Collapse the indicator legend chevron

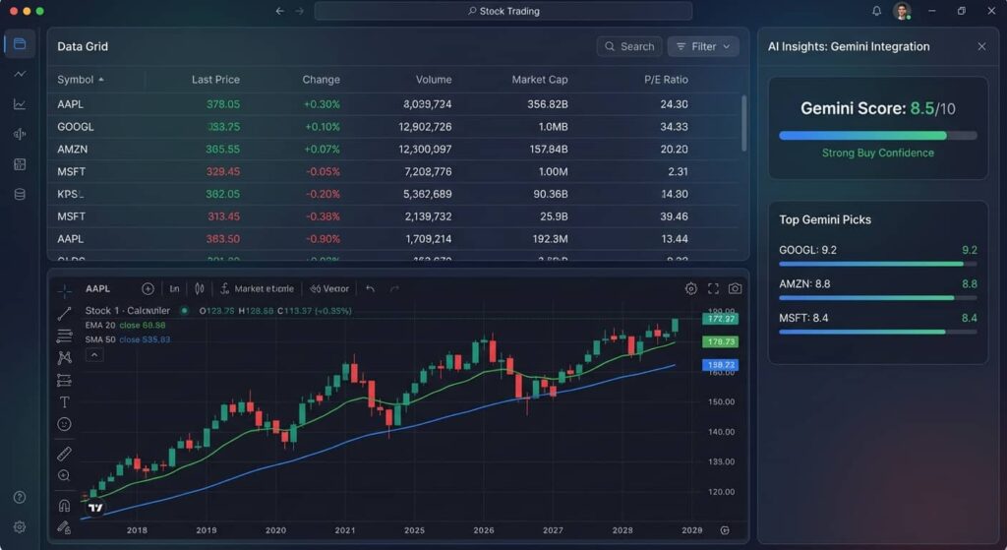pyautogui.click(x=94, y=354)
